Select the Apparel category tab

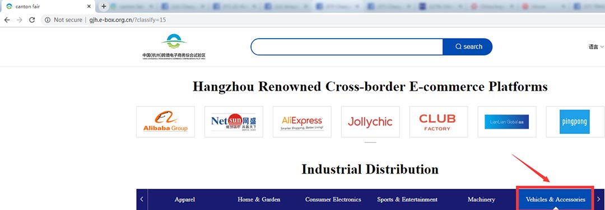(185, 199)
